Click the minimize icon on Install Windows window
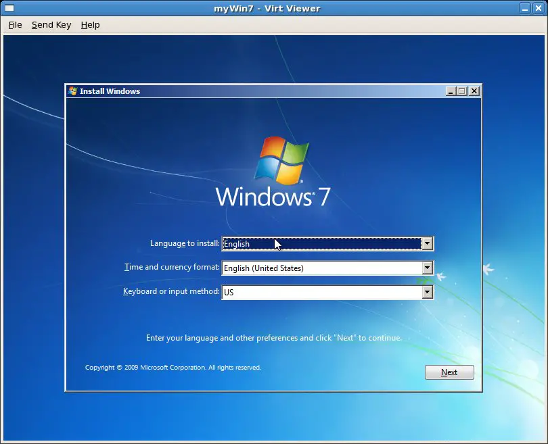The width and height of the screenshot is (548, 444). [451, 91]
